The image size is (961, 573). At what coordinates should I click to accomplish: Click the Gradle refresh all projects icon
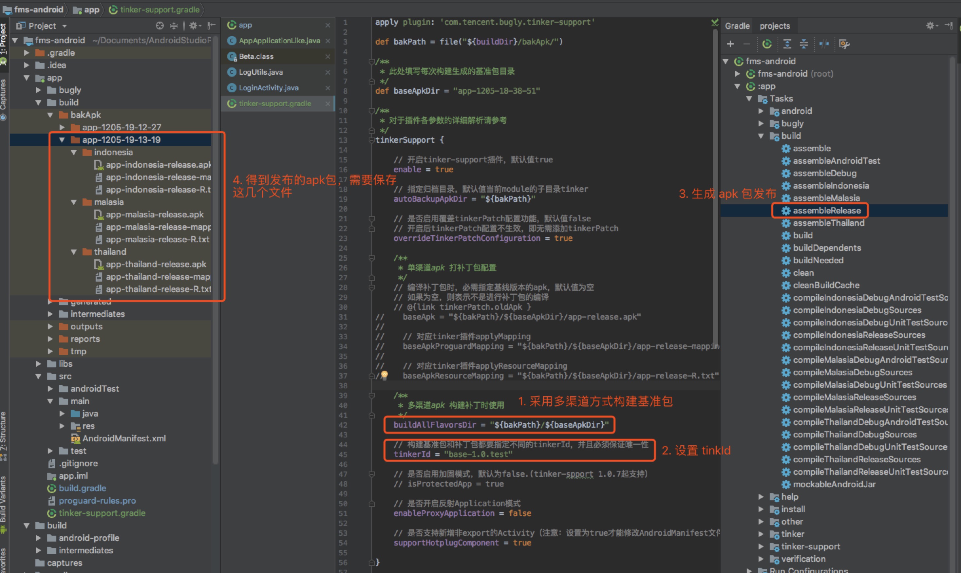click(767, 44)
